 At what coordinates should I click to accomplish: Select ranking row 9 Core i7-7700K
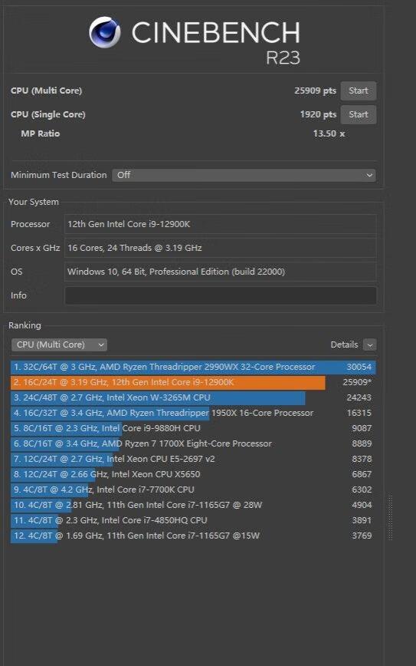point(193,490)
